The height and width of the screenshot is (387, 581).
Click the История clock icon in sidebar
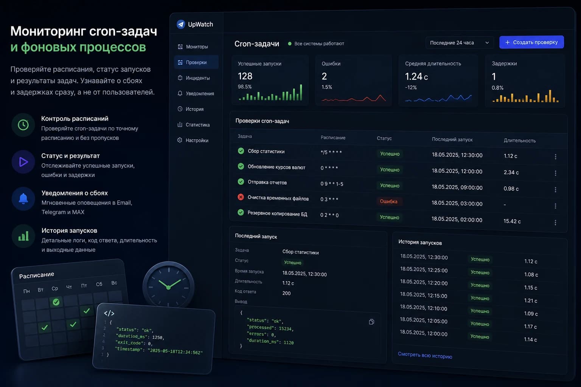coord(180,109)
